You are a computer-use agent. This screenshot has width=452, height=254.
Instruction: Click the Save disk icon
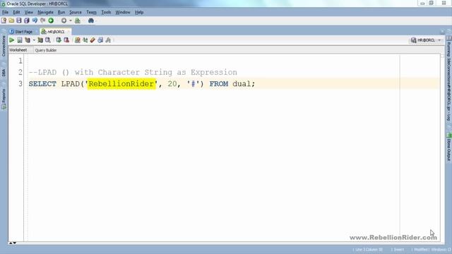pyautogui.click(x=19, y=20)
